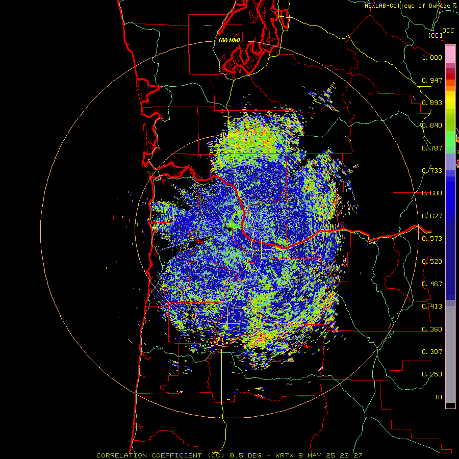Click the 0.413 value on the color scale
459x459 pixels.
[432, 307]
